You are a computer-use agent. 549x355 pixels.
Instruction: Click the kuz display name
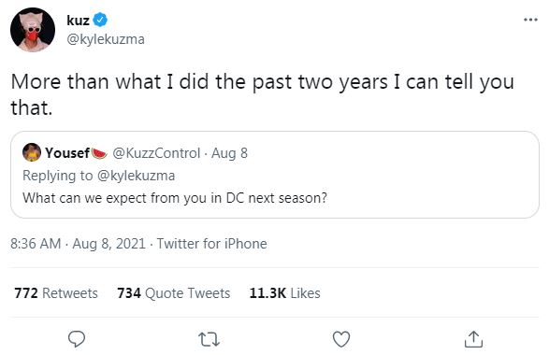click(x=78, y=21)
